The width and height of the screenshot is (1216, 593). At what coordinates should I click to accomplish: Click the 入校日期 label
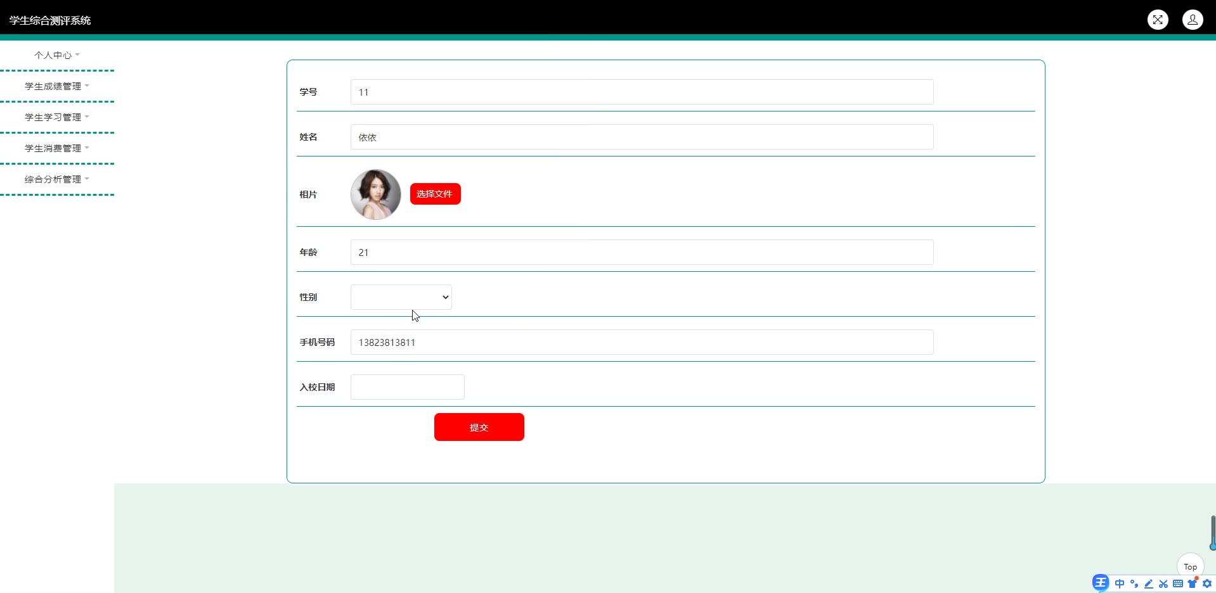[317, 387]
